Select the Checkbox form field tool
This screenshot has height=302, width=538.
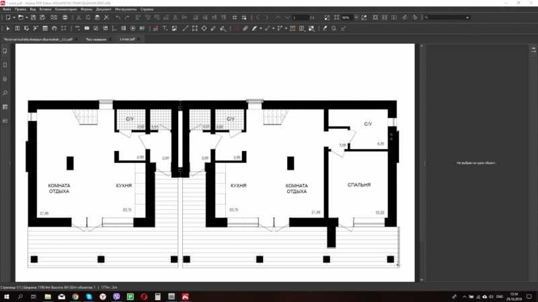pos(95,28)
